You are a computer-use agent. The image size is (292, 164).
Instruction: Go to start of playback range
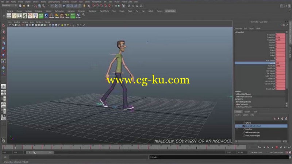click(260, 147)
